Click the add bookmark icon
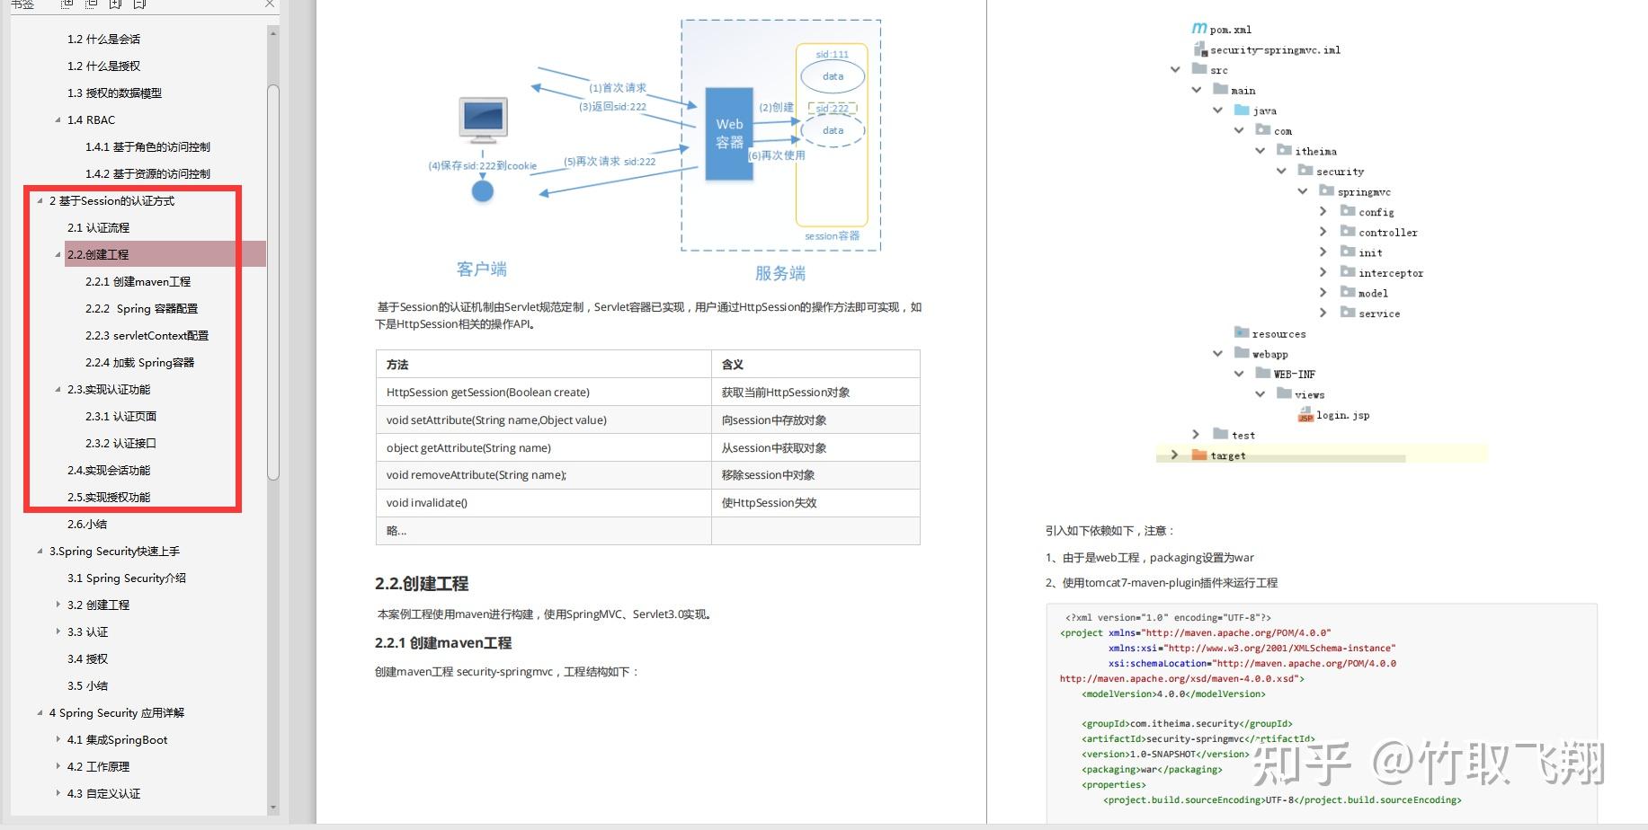This screenshot has width=1648, height=830. (x=115, y=4)
